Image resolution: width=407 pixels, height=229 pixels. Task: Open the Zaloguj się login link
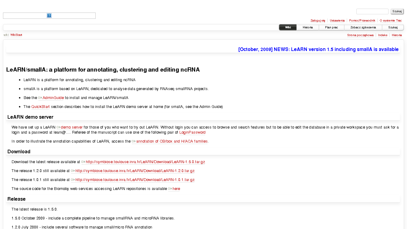[x=318, y=21]
